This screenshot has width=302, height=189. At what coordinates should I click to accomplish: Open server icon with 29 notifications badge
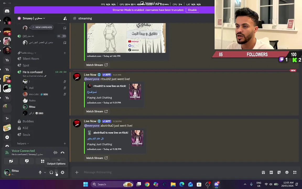[x=7, y=79]
